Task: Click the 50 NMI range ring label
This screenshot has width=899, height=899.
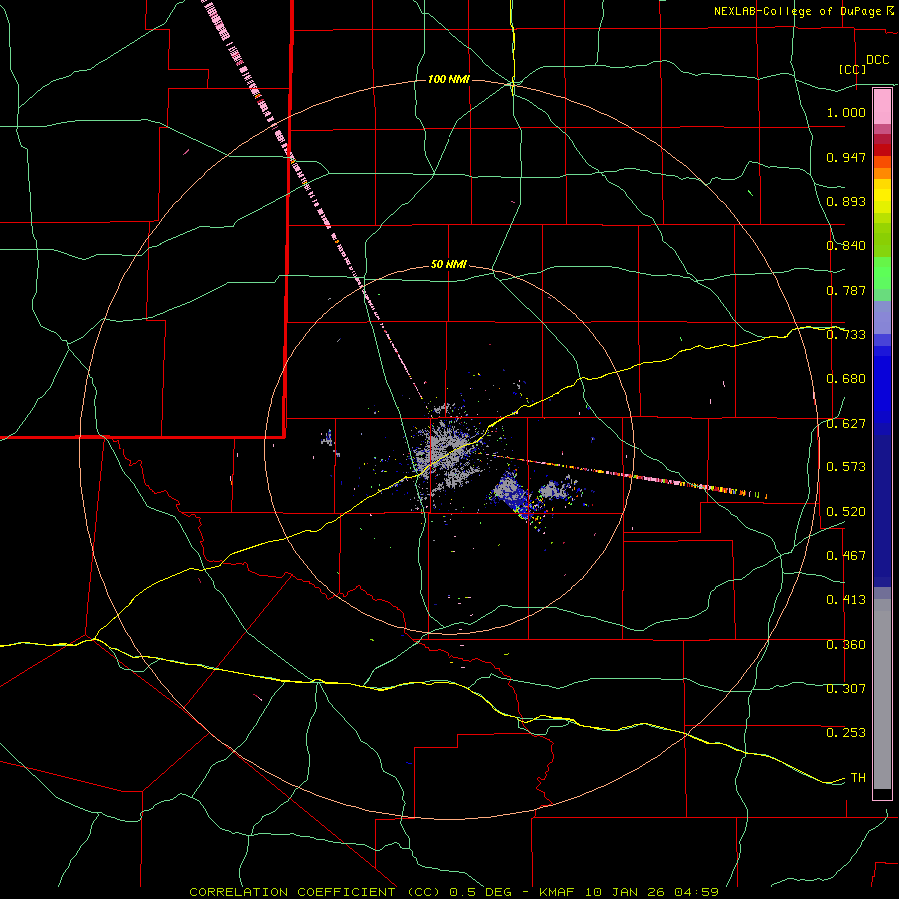Action: click(x=449, y=265)
